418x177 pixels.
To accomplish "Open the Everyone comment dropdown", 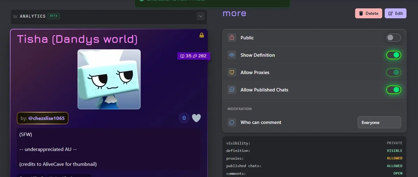I will pos(379,123).
